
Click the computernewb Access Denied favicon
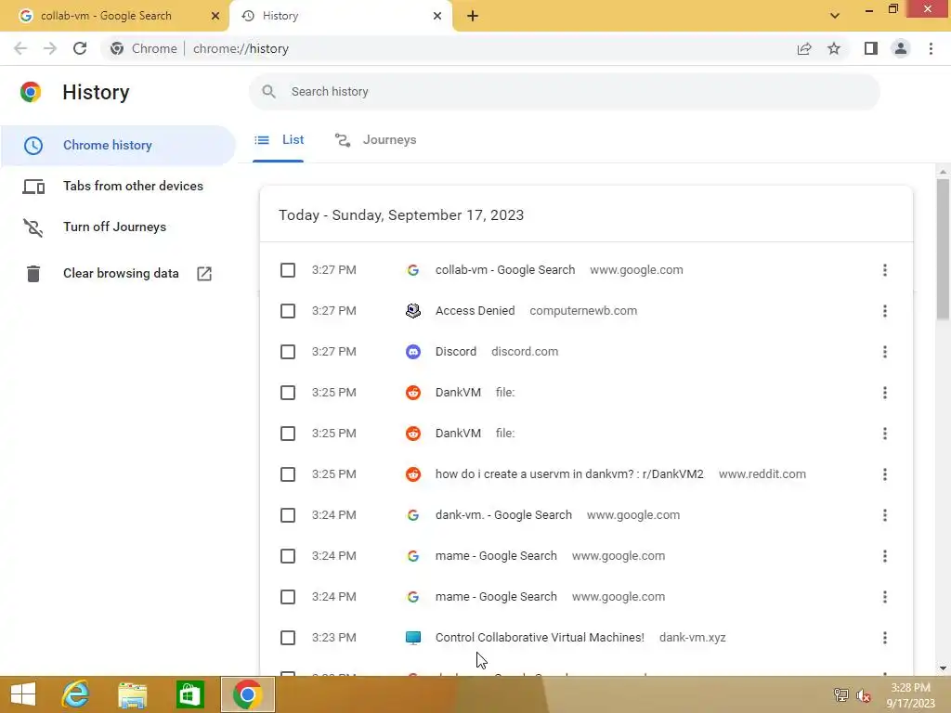click(x=413, y=311)
